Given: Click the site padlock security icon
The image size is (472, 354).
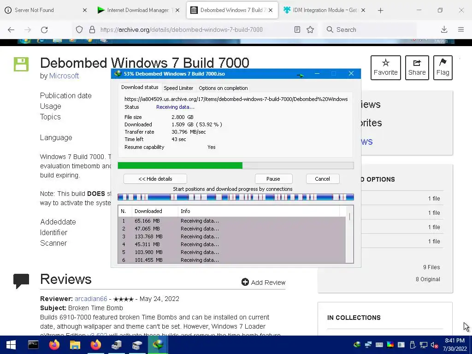Looking at the screenshot, I should tap(92, 29).
